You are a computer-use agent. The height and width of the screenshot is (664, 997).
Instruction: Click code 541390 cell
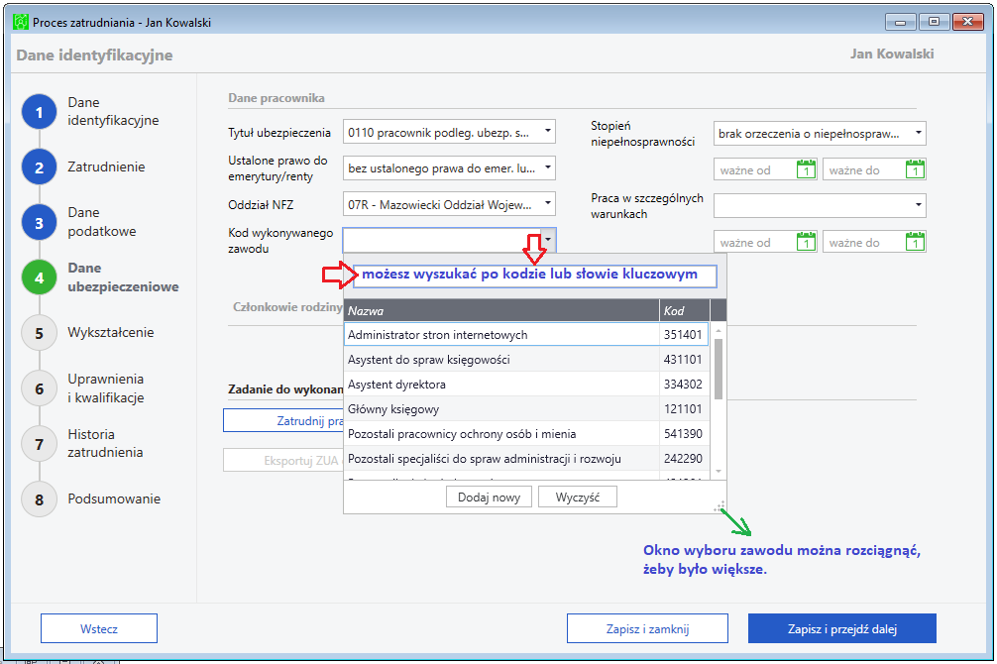pos(684,434)
